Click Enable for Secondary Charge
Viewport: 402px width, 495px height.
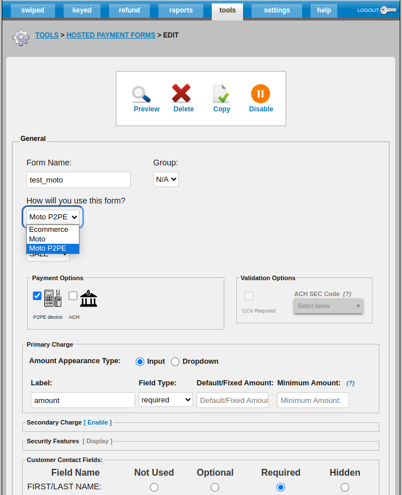98,422
